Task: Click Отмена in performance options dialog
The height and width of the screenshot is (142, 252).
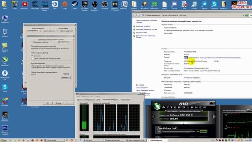Action: [x=58, y=103]
